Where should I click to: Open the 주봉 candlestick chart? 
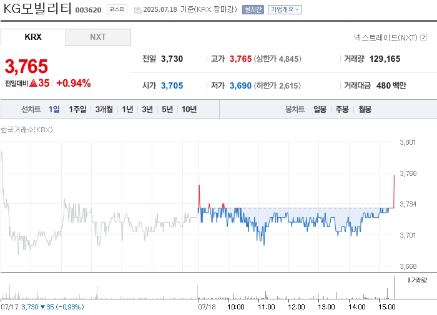pos(342,109)
